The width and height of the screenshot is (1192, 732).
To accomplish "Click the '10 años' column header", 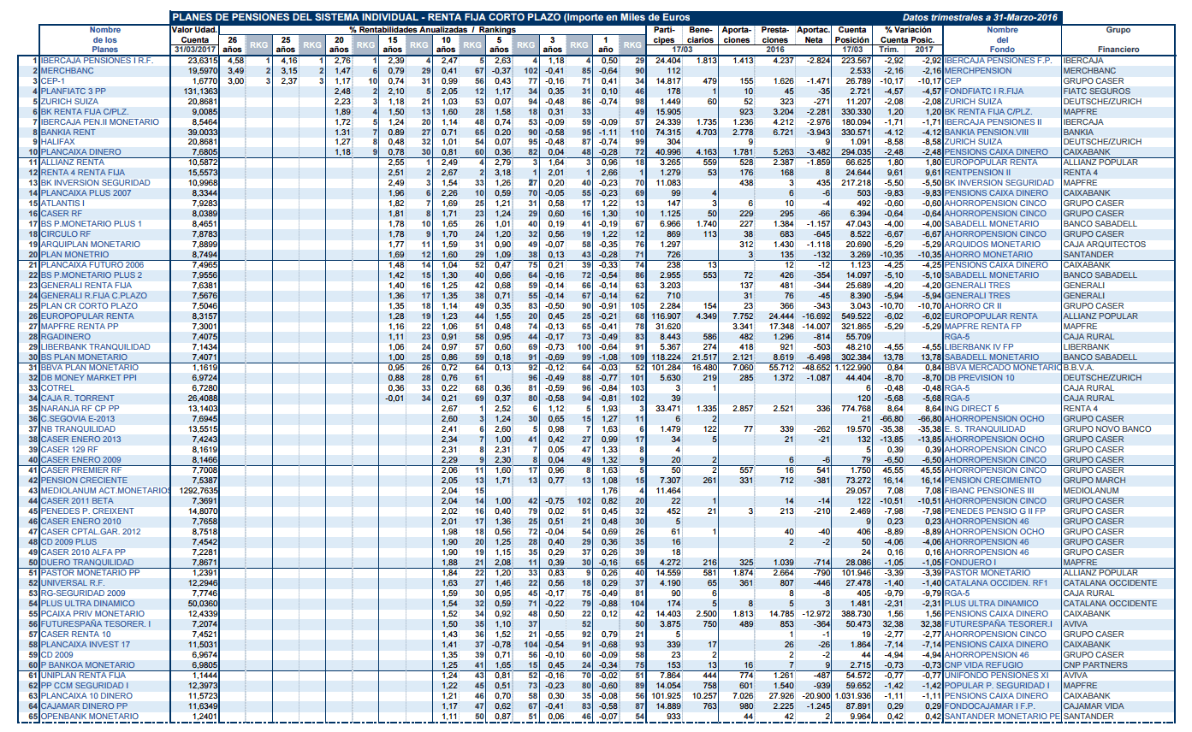I will pos(445,44).
